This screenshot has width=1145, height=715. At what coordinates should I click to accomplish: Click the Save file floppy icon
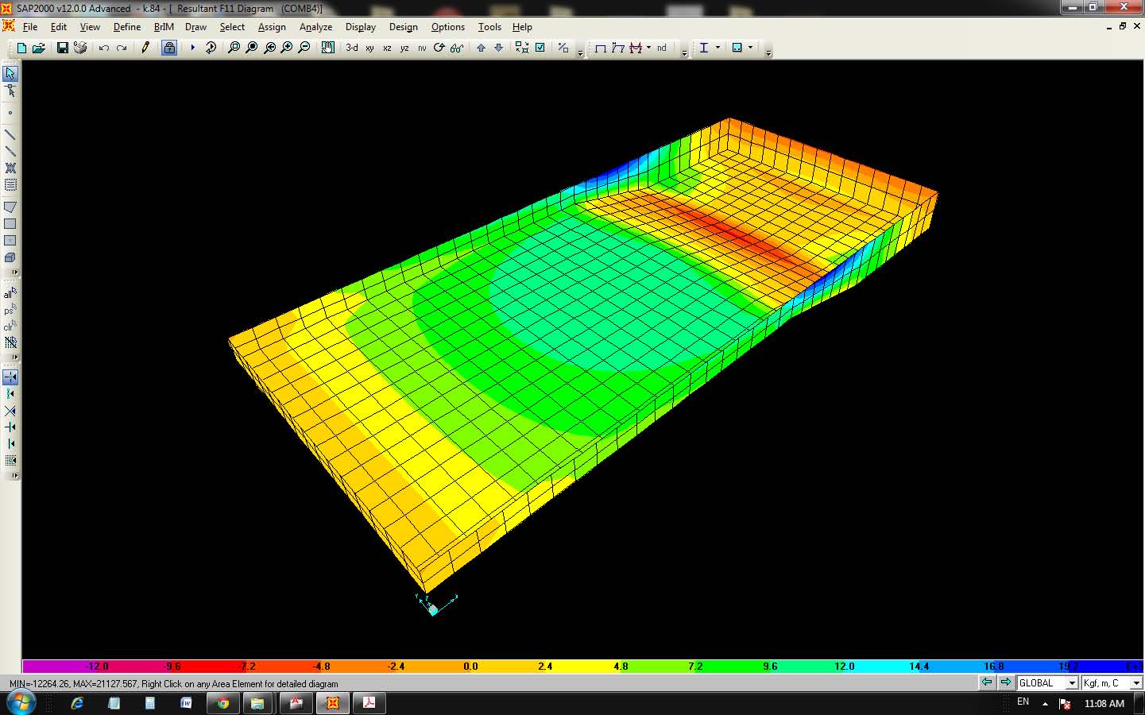(62, 48)
